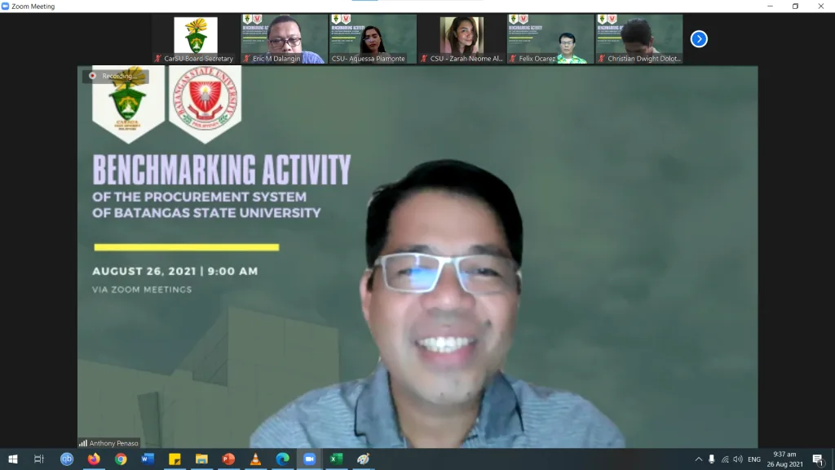835x470 pixels.
Task: Select Eric M Dalangin's video thumbnail
Action: 284,39
